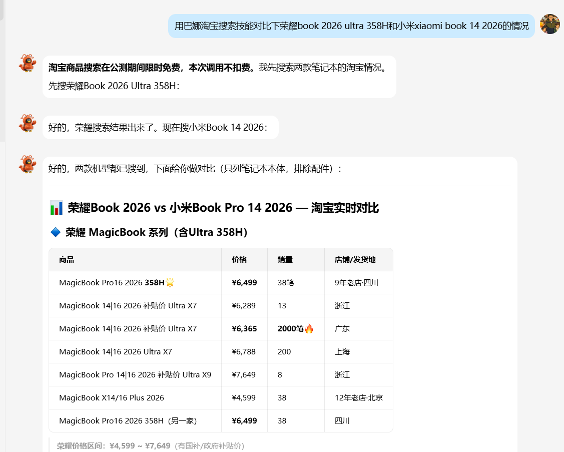Click the blue diamond icon before 荣耀 MagicBook
Screen dimensions: 564x452
pyautogui.click(x=56, y=232)
